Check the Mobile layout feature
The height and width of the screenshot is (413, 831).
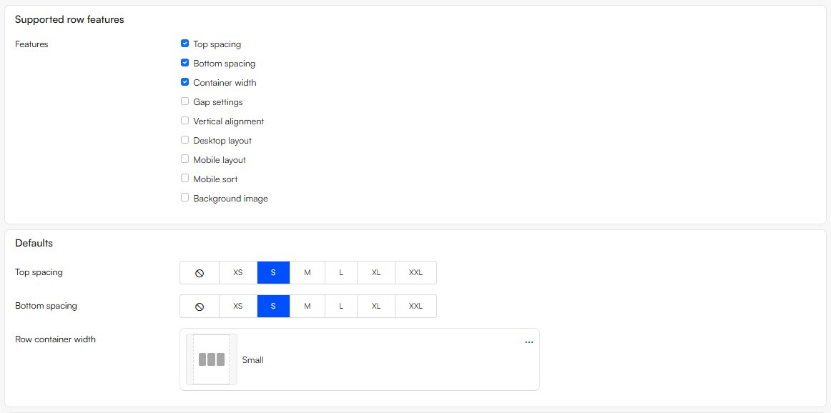[185, 159]
